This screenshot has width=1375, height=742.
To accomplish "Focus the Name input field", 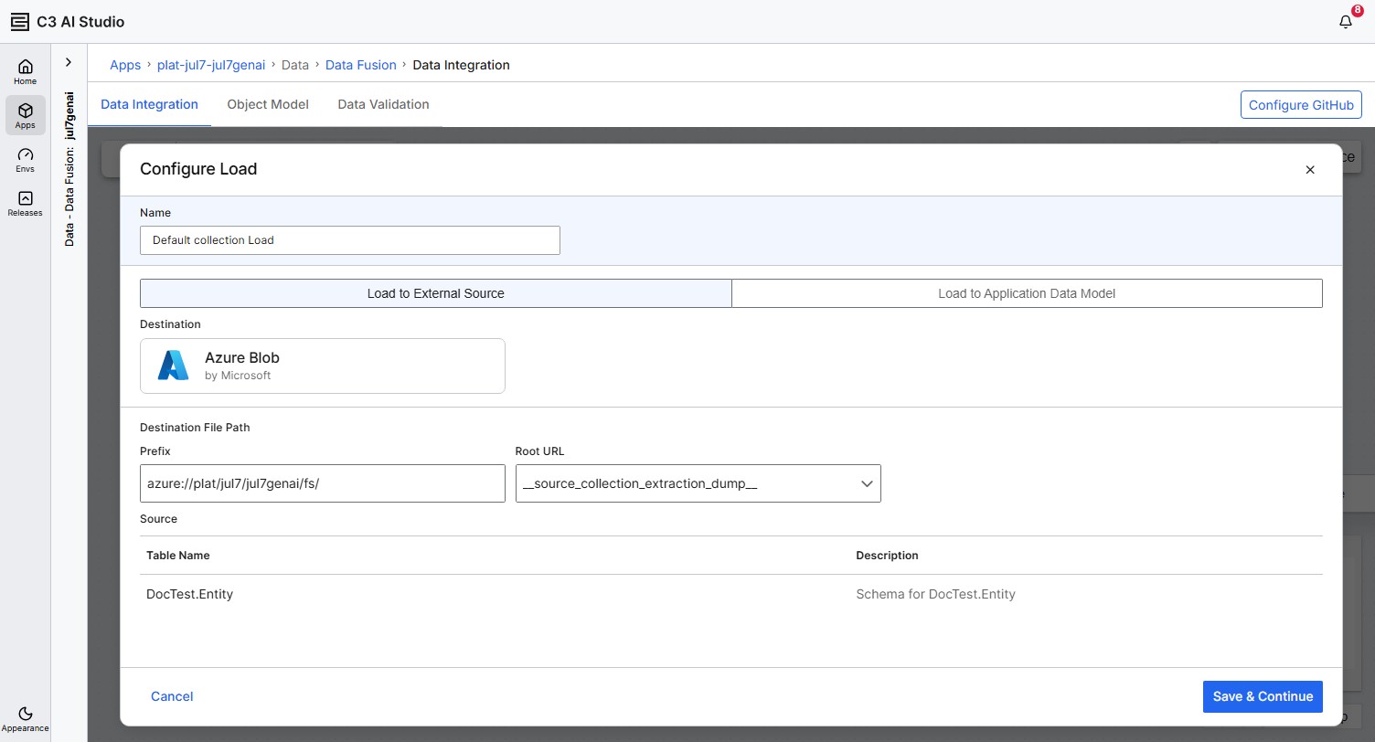I will [350, 240].
